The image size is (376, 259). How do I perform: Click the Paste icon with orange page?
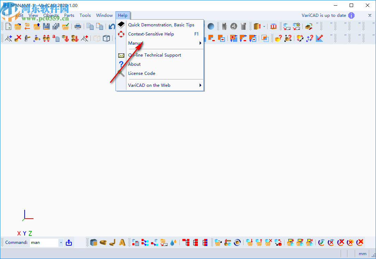tap(100, 26)
